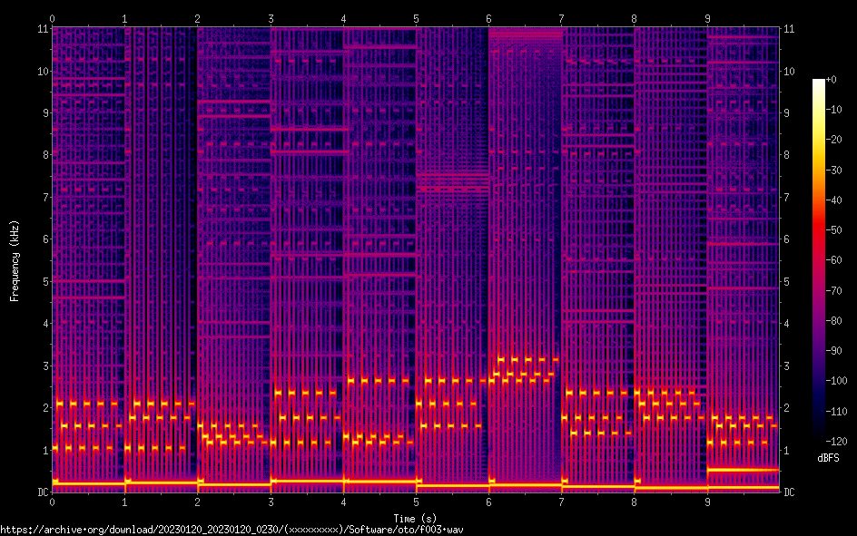Click the -30 label on the color scale
The width and height of the screenshot is (857, 536).
click(x=837, y=171)
